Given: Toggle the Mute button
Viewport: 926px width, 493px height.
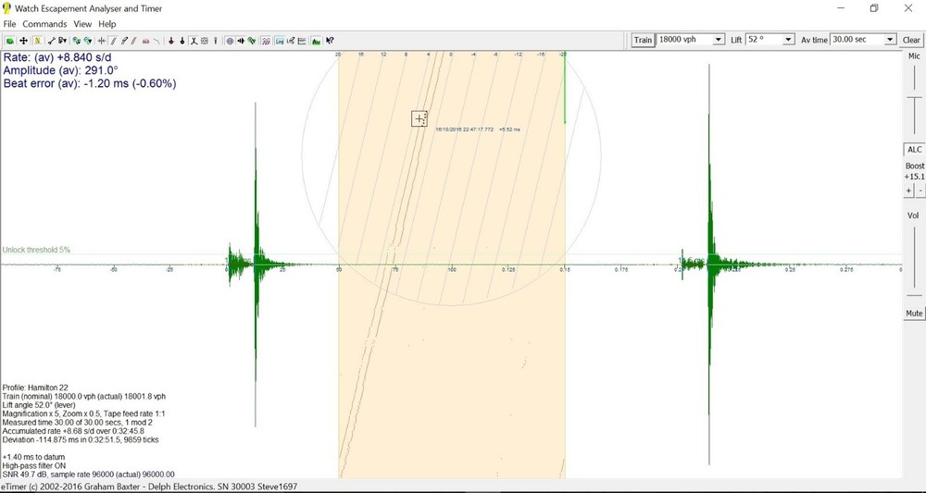Looking at the screenshot, I should (x=914, y=314).
